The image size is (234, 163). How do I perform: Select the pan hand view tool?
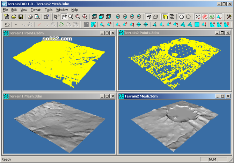(64, 17)
